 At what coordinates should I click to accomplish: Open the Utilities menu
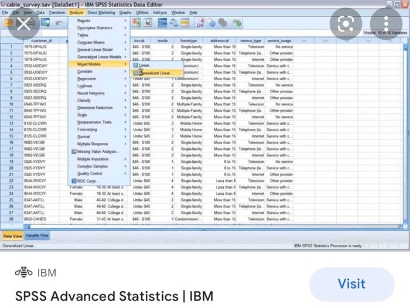pyautogui.click(x=142, y=12)
